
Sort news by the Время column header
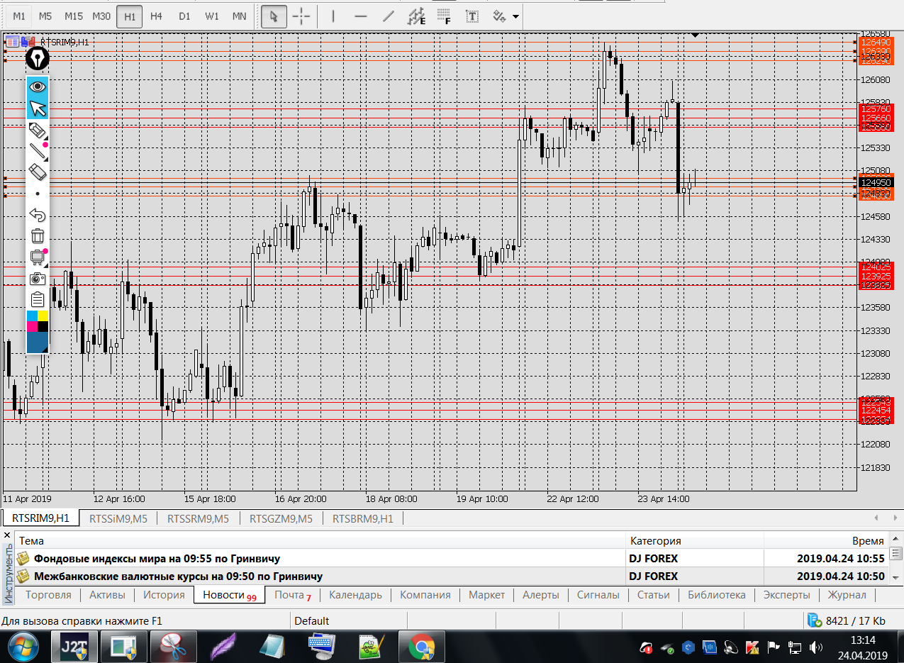point(827,540)
